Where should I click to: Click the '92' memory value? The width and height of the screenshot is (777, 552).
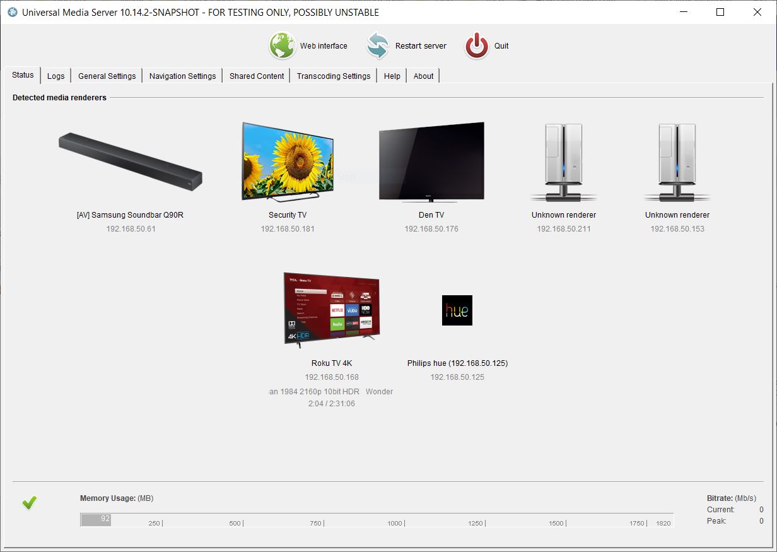click(x=105, y=519)
